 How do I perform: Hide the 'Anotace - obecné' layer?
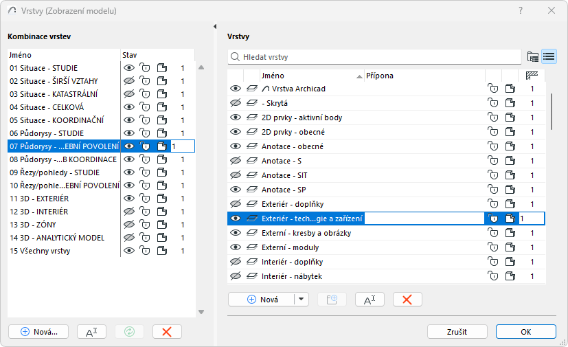point(236,146)
